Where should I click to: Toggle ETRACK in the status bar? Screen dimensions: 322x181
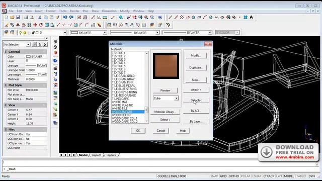[269, 176]
